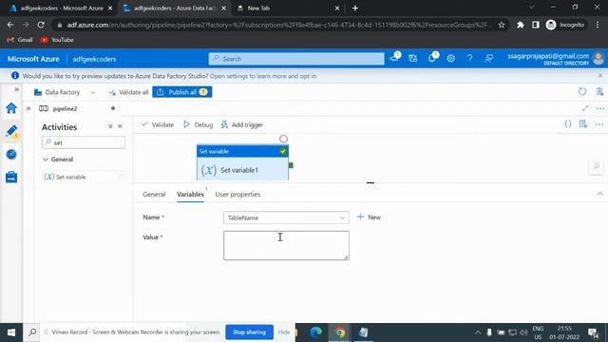The width and height of the screenshot is (608, 342).
Task: Open the user account email menu
Action: point(548,59)
